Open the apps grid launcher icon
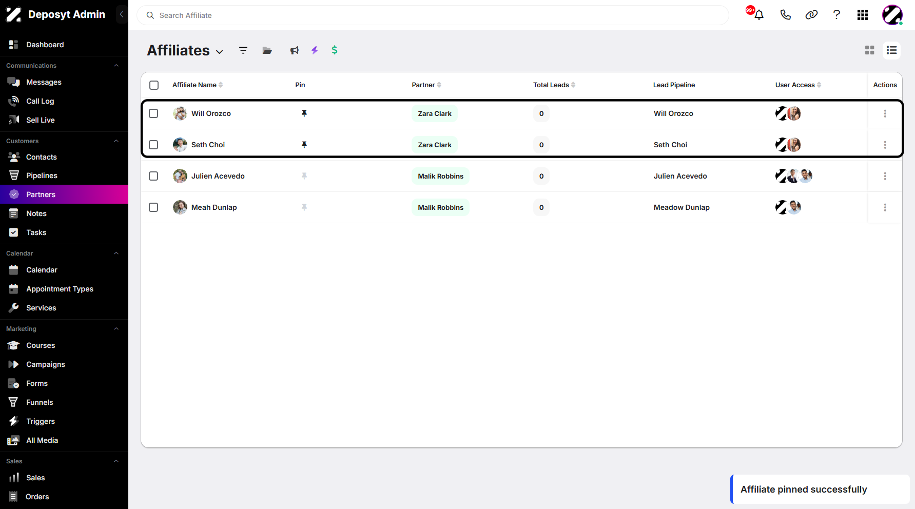This screenshot has width=915, height=509. [863, 15]
